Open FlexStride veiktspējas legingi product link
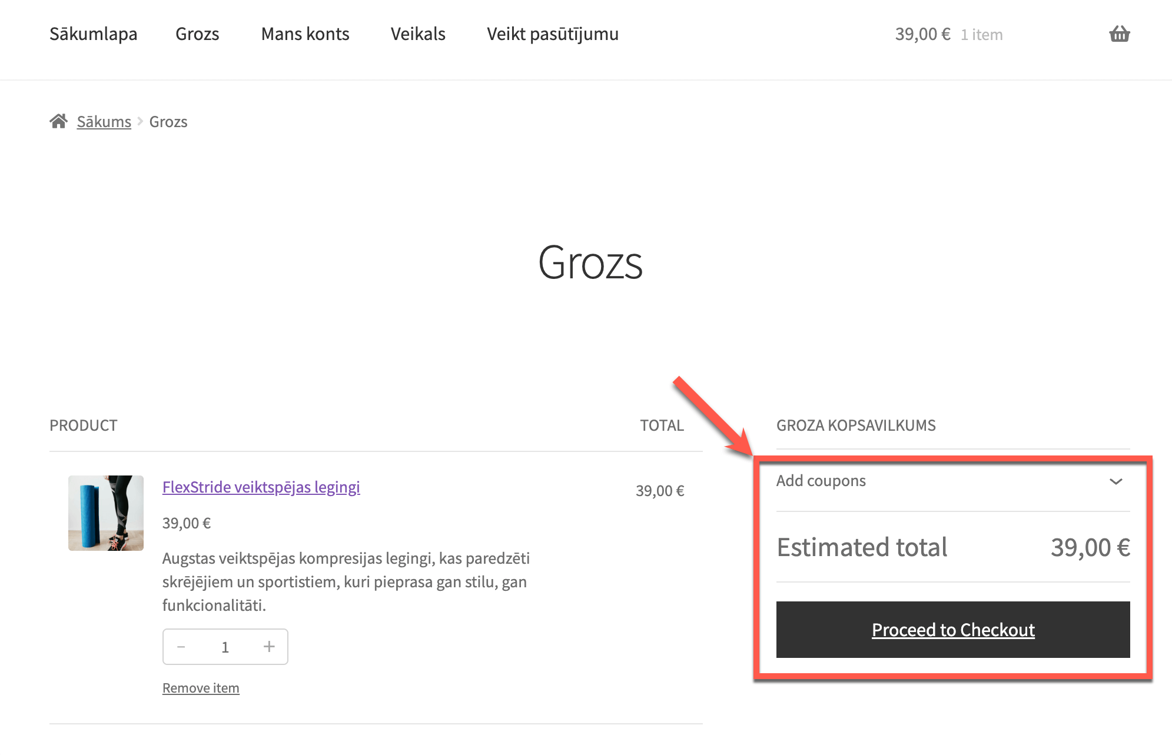 261,487
